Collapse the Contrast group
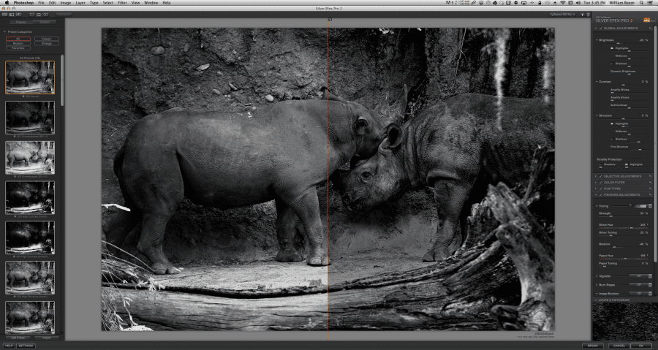The image size is (658, 350). point(597,82)
